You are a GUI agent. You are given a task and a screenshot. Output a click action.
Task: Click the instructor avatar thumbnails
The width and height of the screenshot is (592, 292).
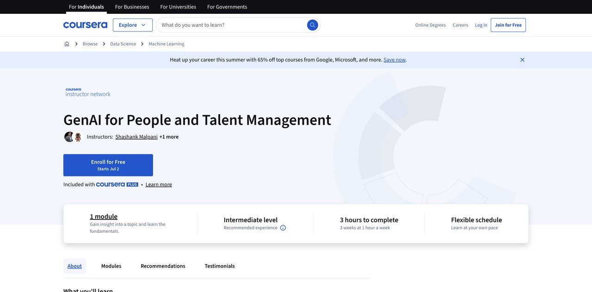coord(73,137)
